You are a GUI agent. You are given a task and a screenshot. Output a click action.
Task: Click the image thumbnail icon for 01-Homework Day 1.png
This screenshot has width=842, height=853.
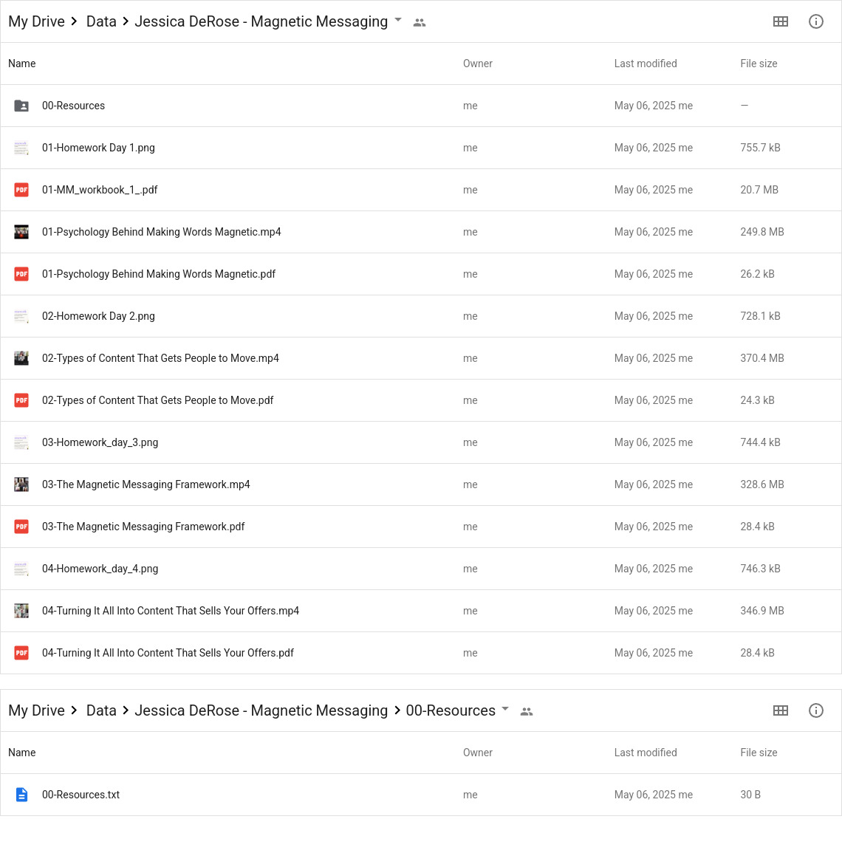tap(21, 148)
